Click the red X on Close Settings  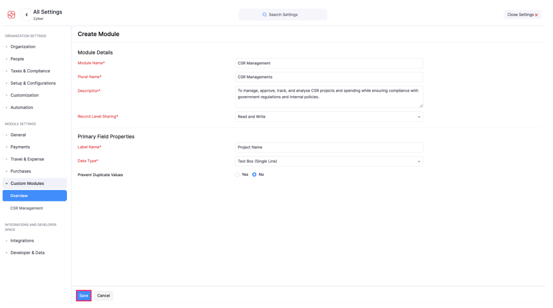click(x=536, y=14)
